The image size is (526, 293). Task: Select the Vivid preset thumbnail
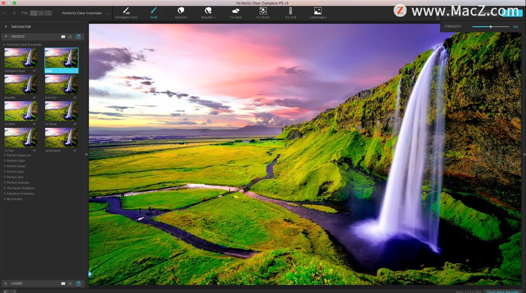[x=61, y=58]
